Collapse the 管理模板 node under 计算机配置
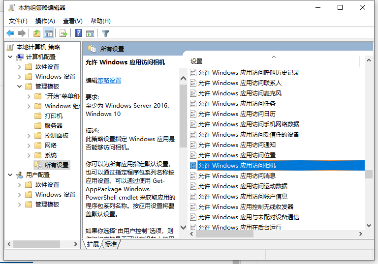The image size is (378, 264). pyautogui.click(x=20, y=86)
